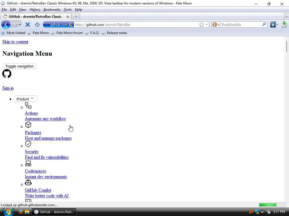Open the Packages link
289x216 pixels.
[33, 132]
